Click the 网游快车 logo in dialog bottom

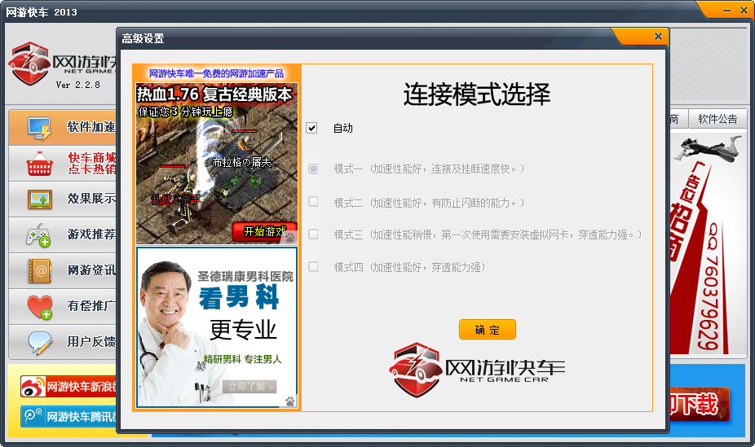tap(477, 370)
